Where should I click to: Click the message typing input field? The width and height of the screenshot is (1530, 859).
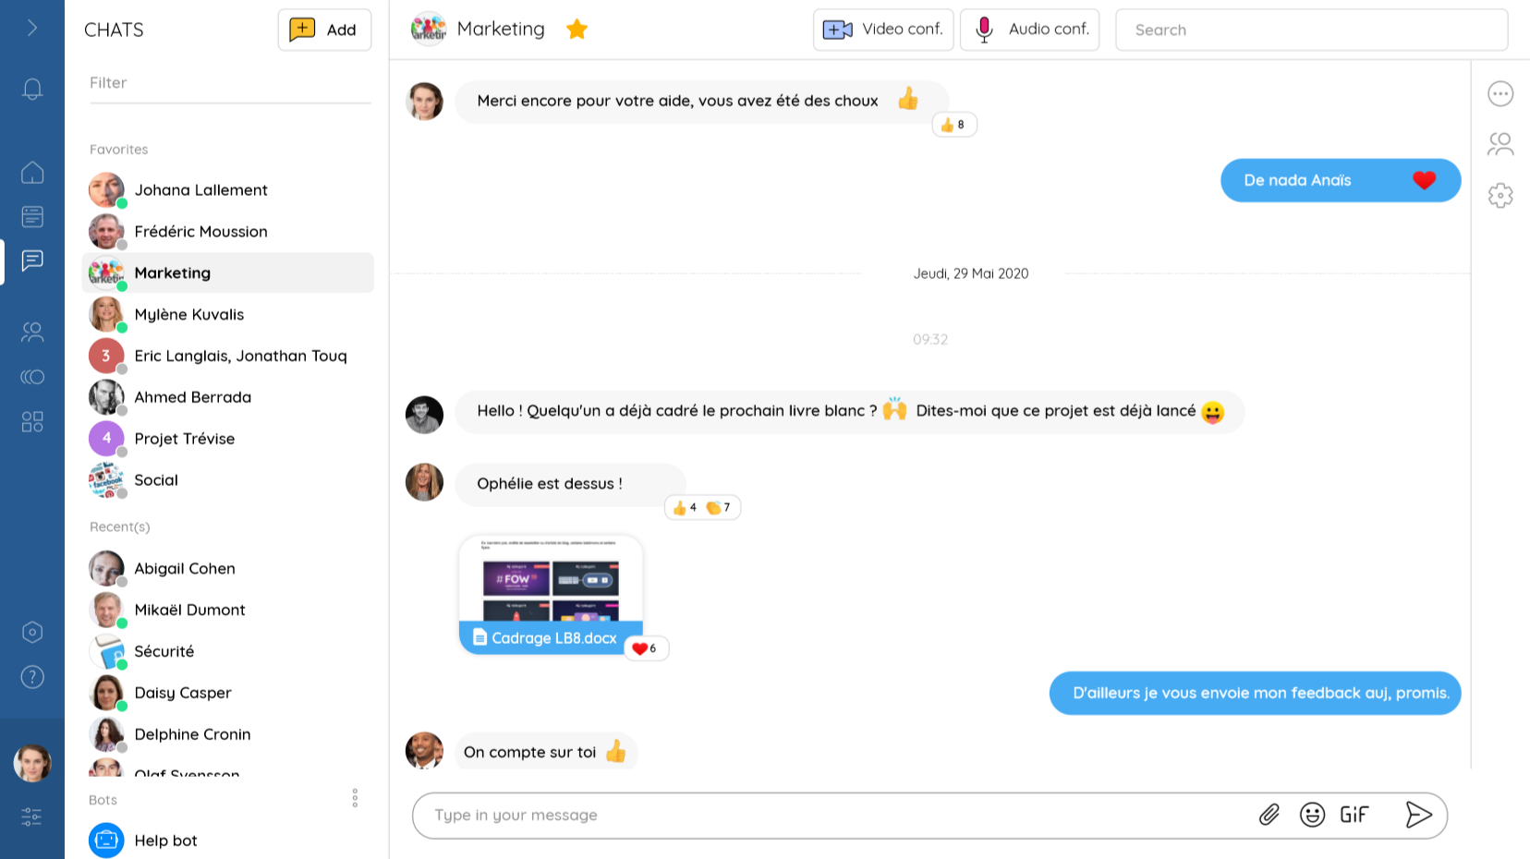click(x=832, y=815)
